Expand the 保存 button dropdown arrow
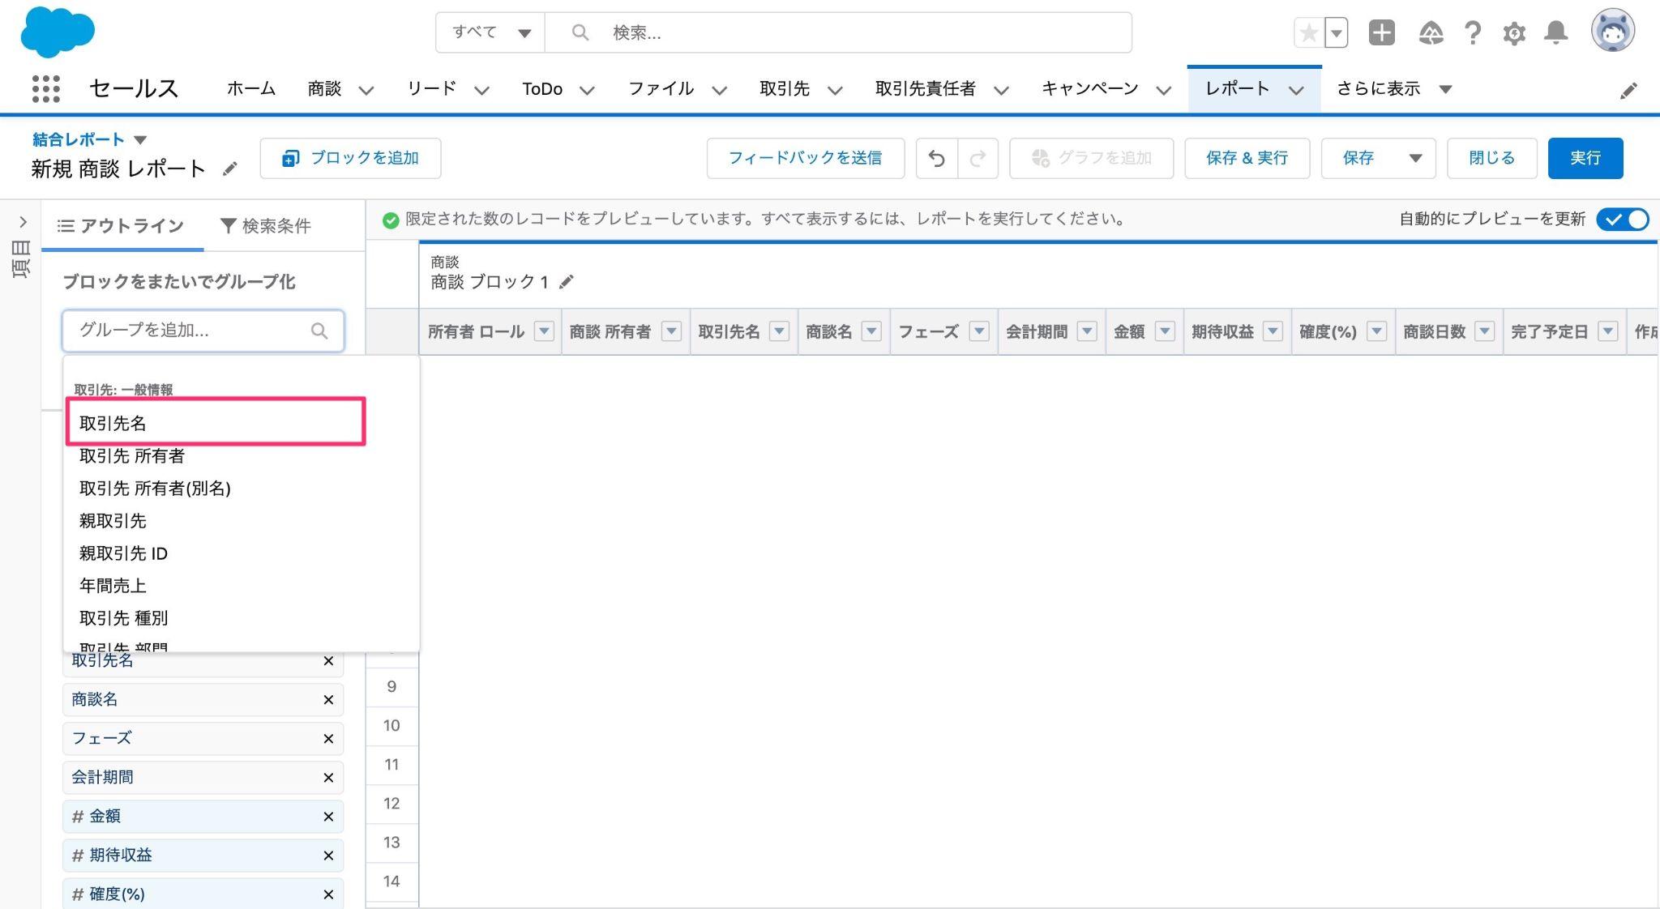This screenshot has height=909, width=1660. [1415, 158]
